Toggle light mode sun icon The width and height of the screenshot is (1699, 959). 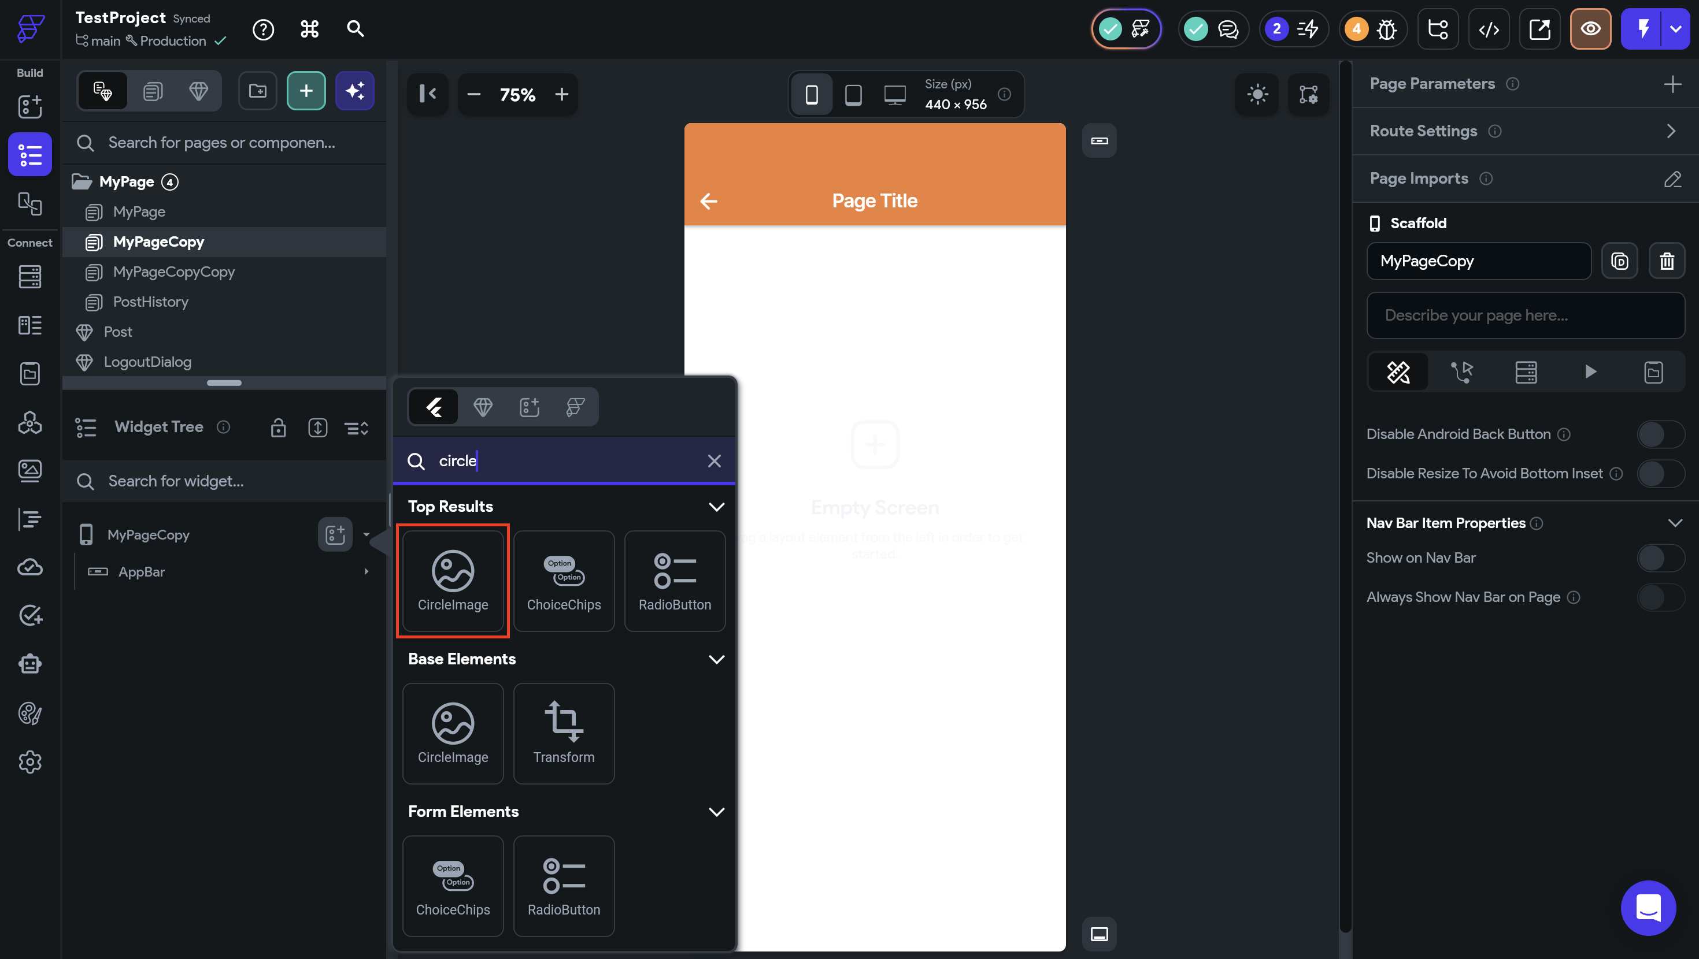point(1257,94)
